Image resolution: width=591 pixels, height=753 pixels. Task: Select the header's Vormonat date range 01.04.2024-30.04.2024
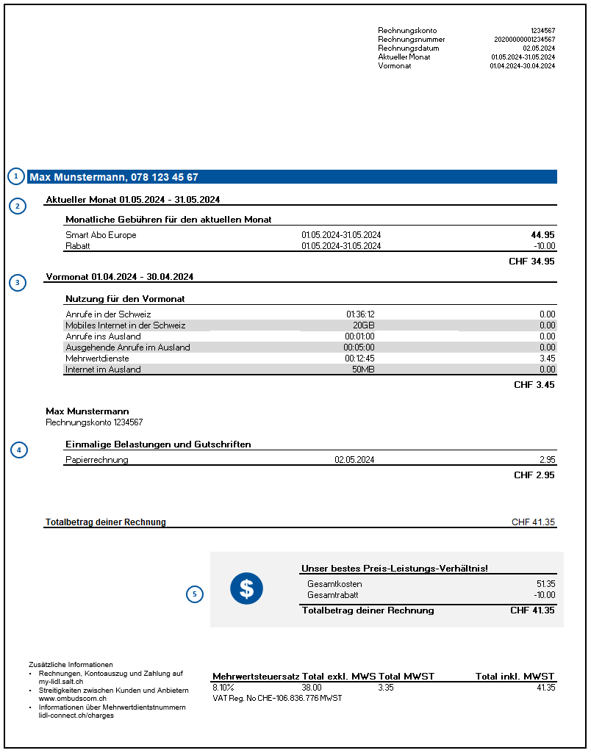(523, 66)
